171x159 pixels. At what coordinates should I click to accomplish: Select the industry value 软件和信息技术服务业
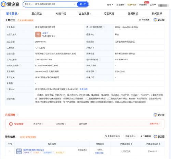point(125,53)
